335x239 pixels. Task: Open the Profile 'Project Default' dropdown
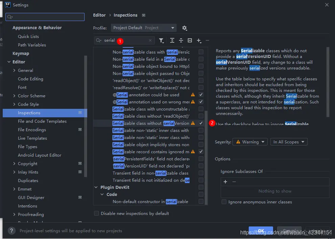pyautogui.click(x=143, y=28)
